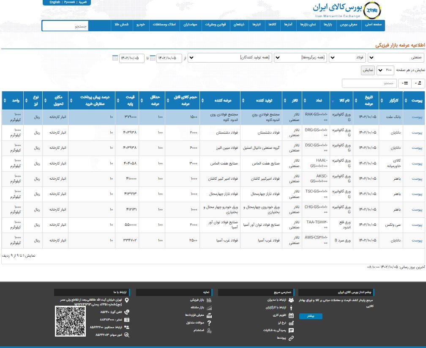Click the QR code in the footer
Image resolution: width=426 pixels, height=348 pixels.
click(70, 321)
